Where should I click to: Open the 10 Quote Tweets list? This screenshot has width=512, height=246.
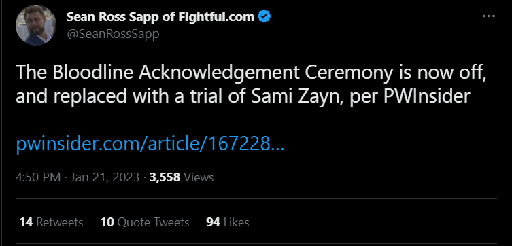pos(145,222)
